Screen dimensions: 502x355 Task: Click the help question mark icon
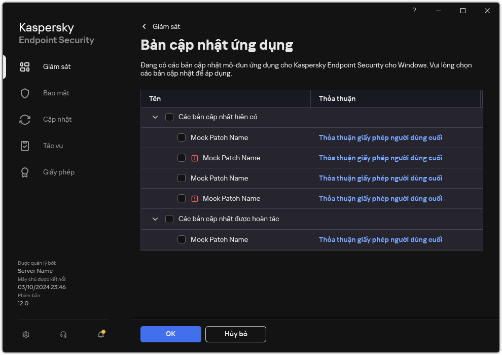(414, 11)
